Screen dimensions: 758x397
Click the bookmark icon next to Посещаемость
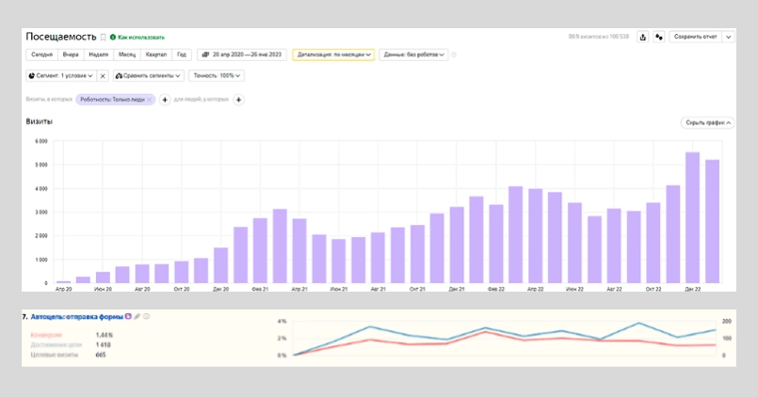[x=103, y=37]
